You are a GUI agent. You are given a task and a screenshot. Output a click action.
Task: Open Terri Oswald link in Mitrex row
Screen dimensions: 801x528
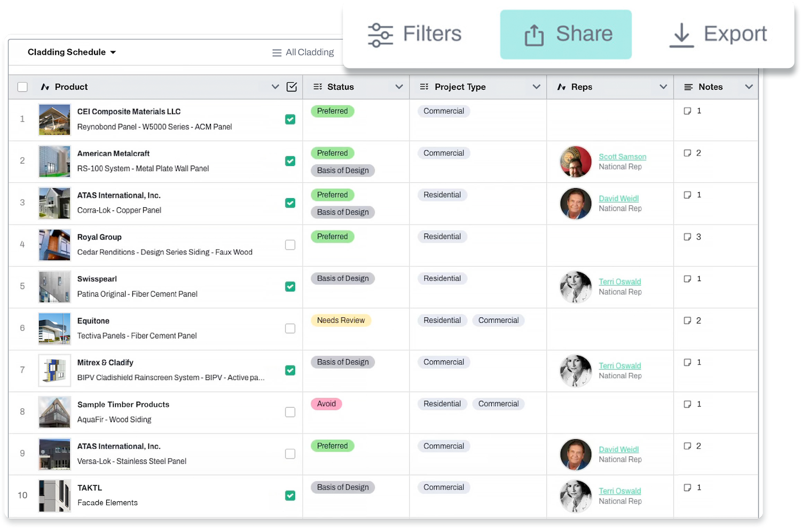(619, 366)
